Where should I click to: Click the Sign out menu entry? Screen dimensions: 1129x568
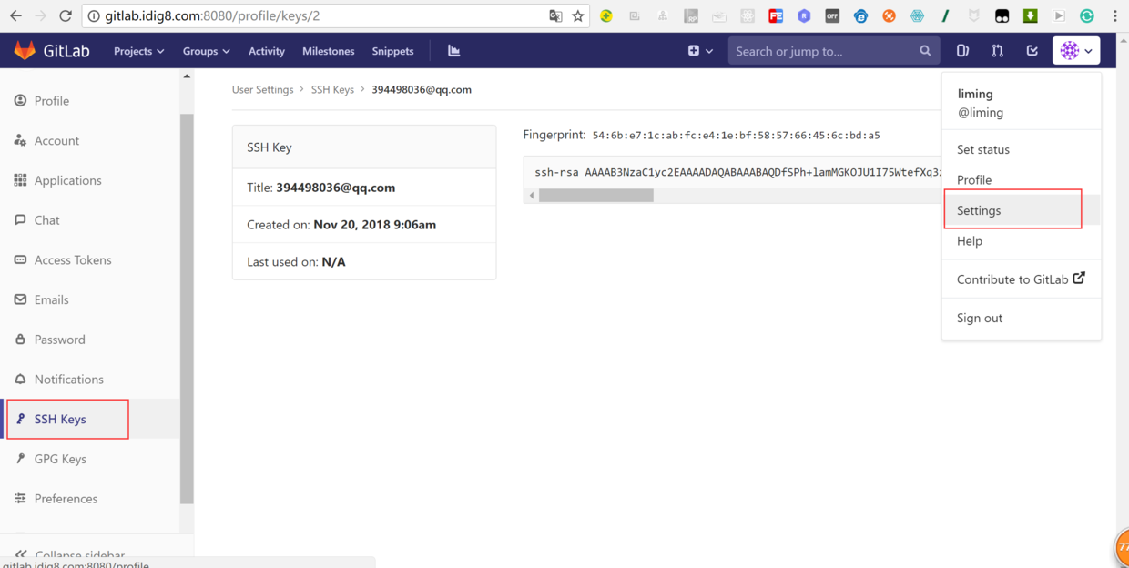[979, 318]
